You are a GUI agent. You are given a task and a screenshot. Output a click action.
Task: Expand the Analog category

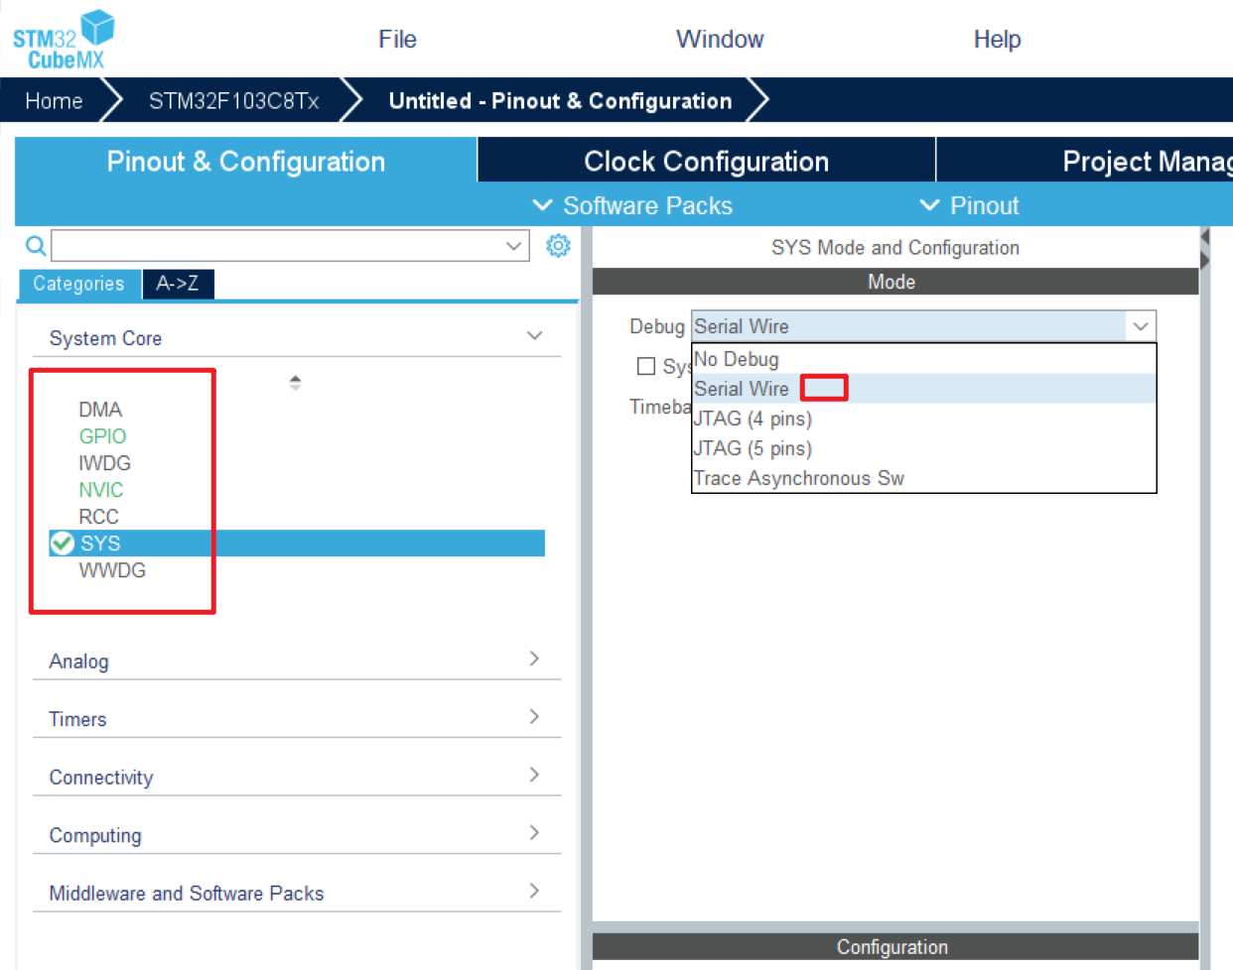tap(534, 659)
